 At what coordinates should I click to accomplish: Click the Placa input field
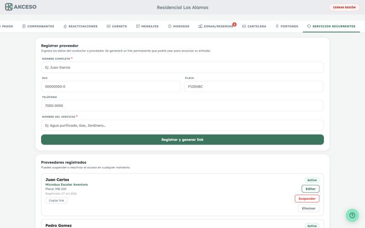[254, 87]
